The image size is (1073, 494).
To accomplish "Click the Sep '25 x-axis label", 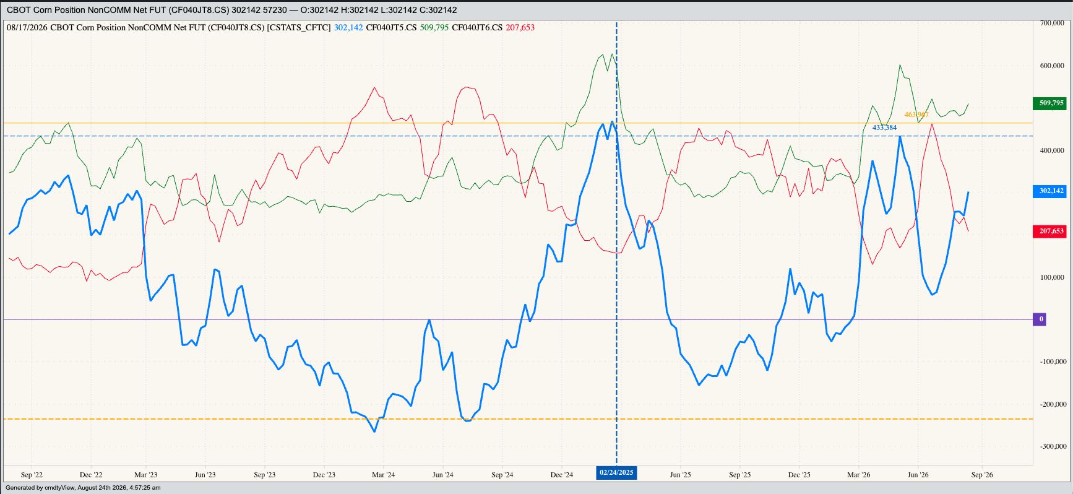I will [739, 475].
